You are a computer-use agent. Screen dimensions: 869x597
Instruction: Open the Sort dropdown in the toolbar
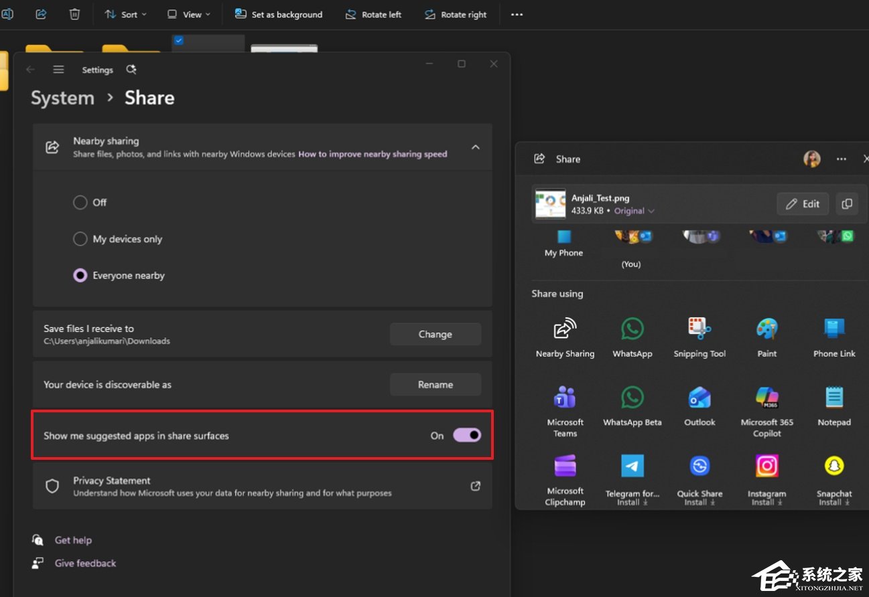(x=125, y=14)
